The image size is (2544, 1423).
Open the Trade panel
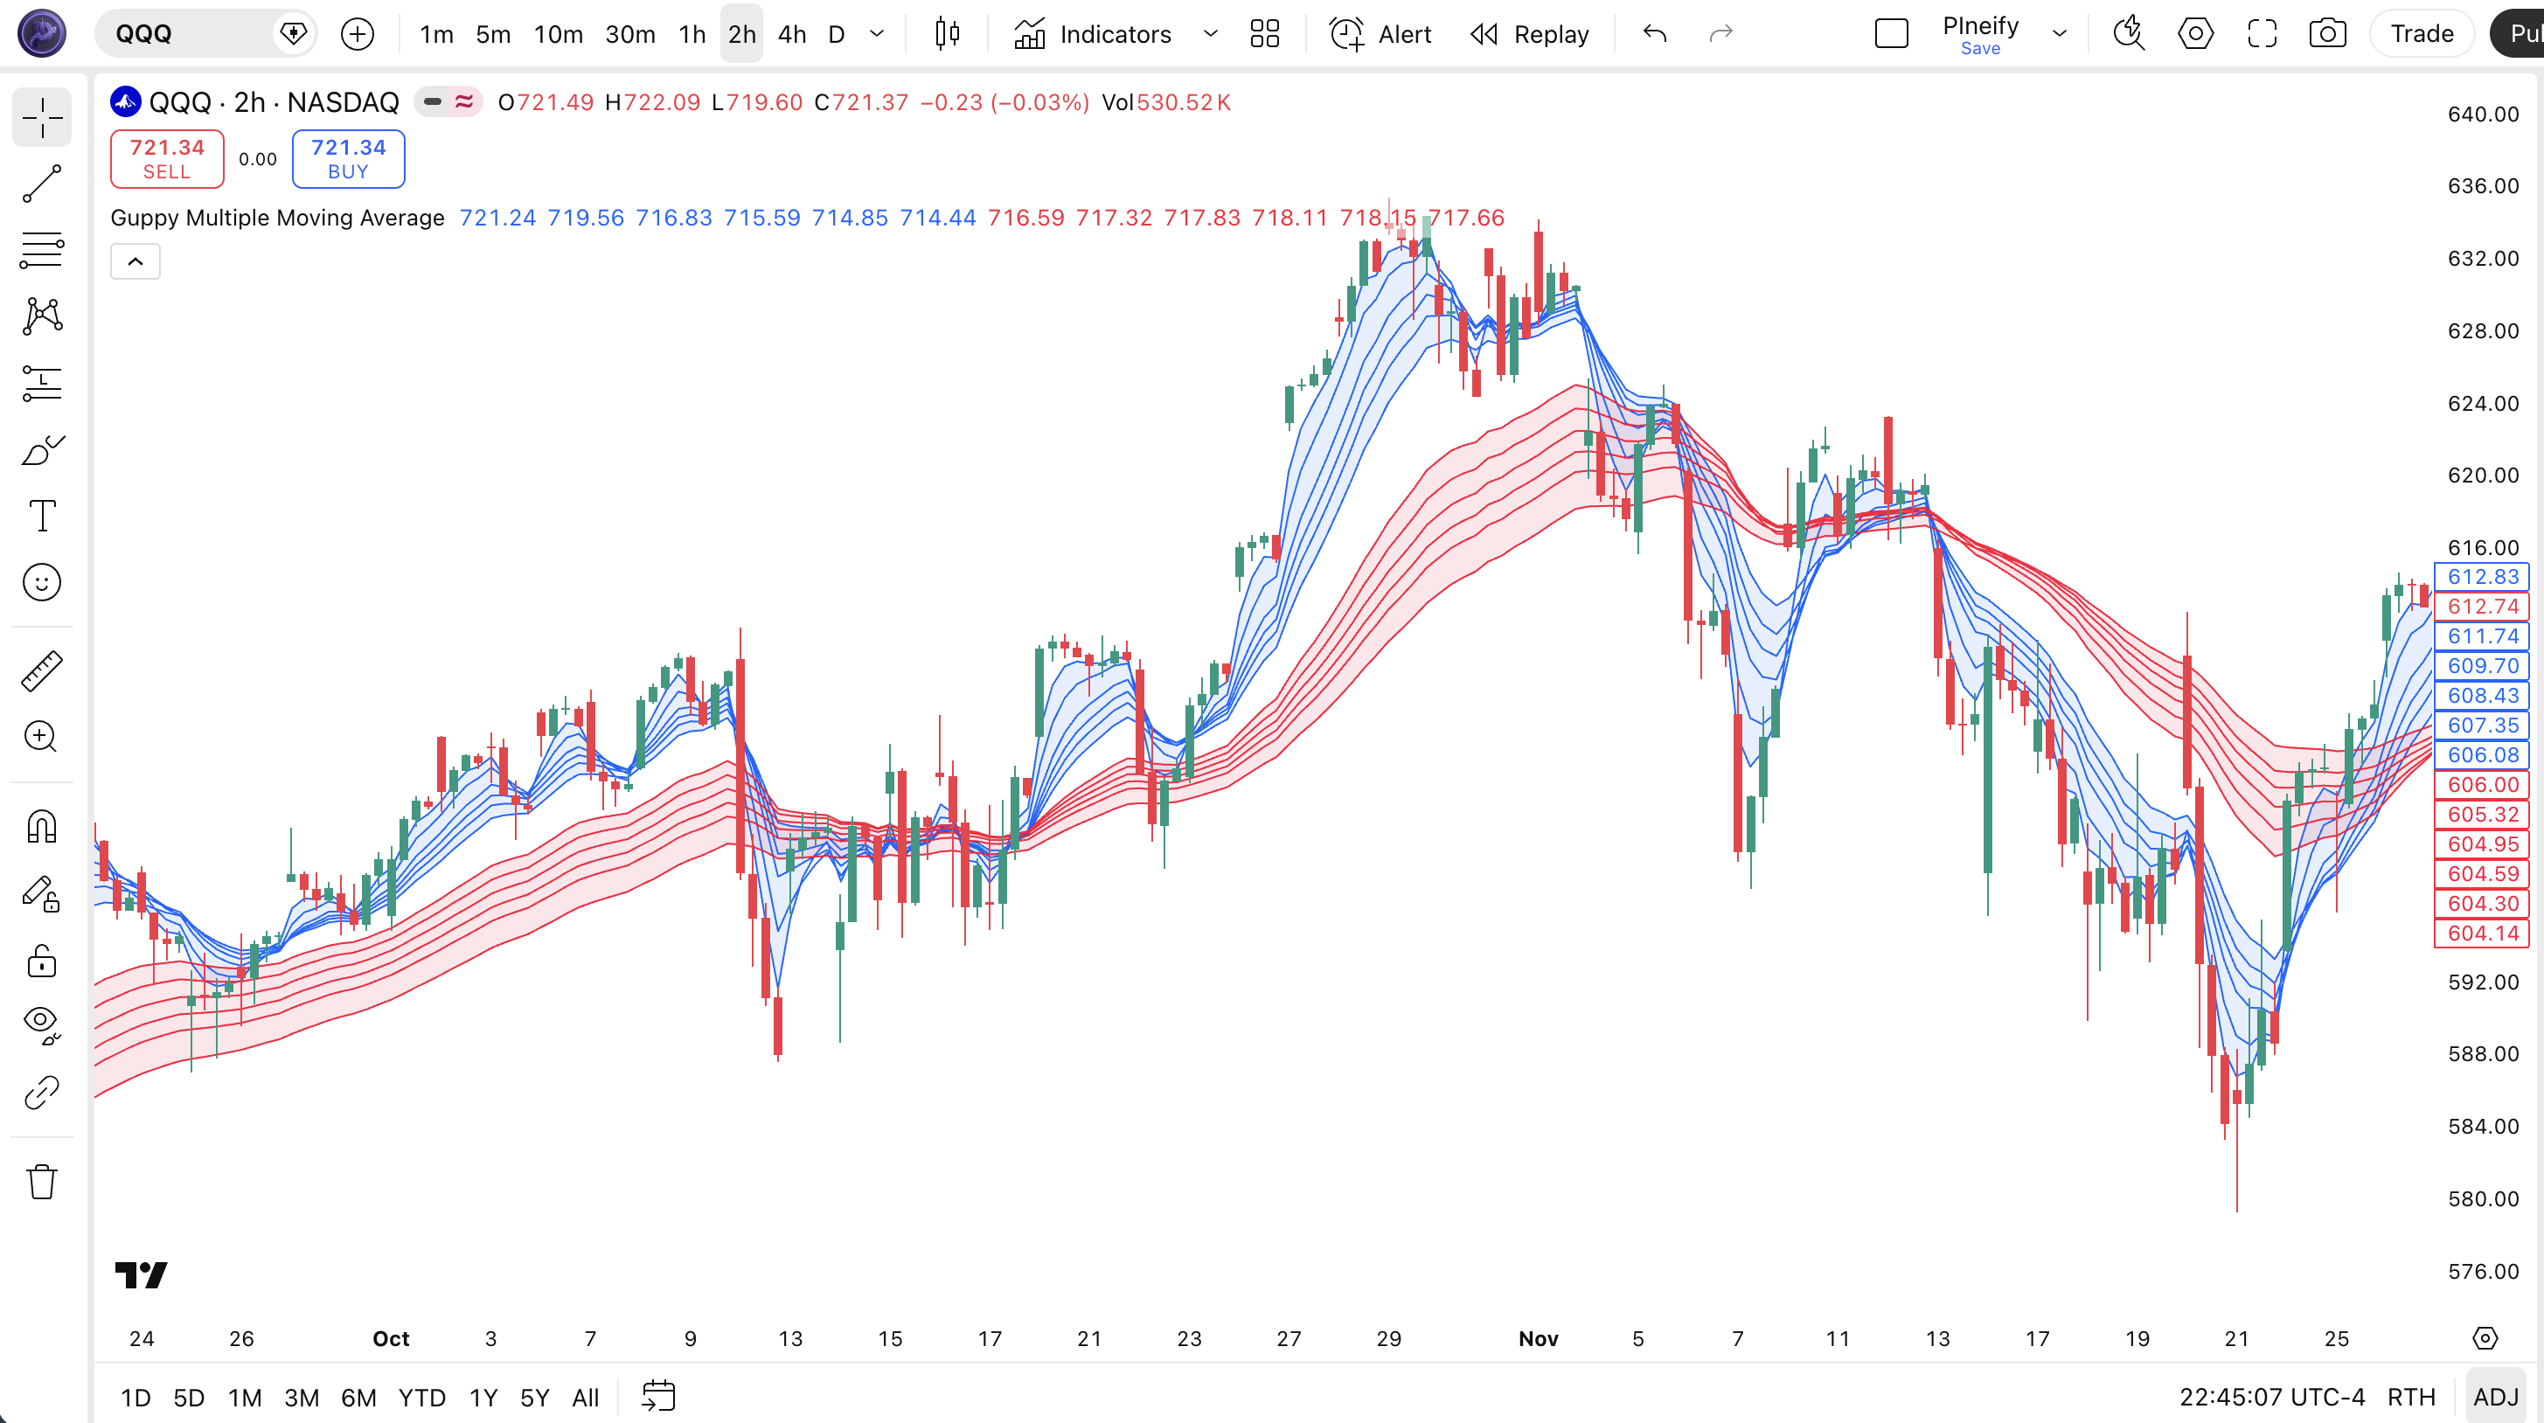2422,33
